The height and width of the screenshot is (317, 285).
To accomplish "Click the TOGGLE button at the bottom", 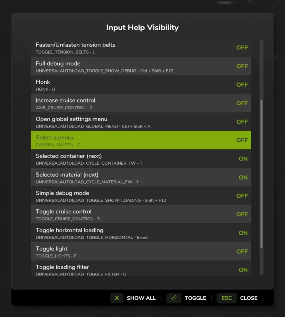I will [195, 298].
